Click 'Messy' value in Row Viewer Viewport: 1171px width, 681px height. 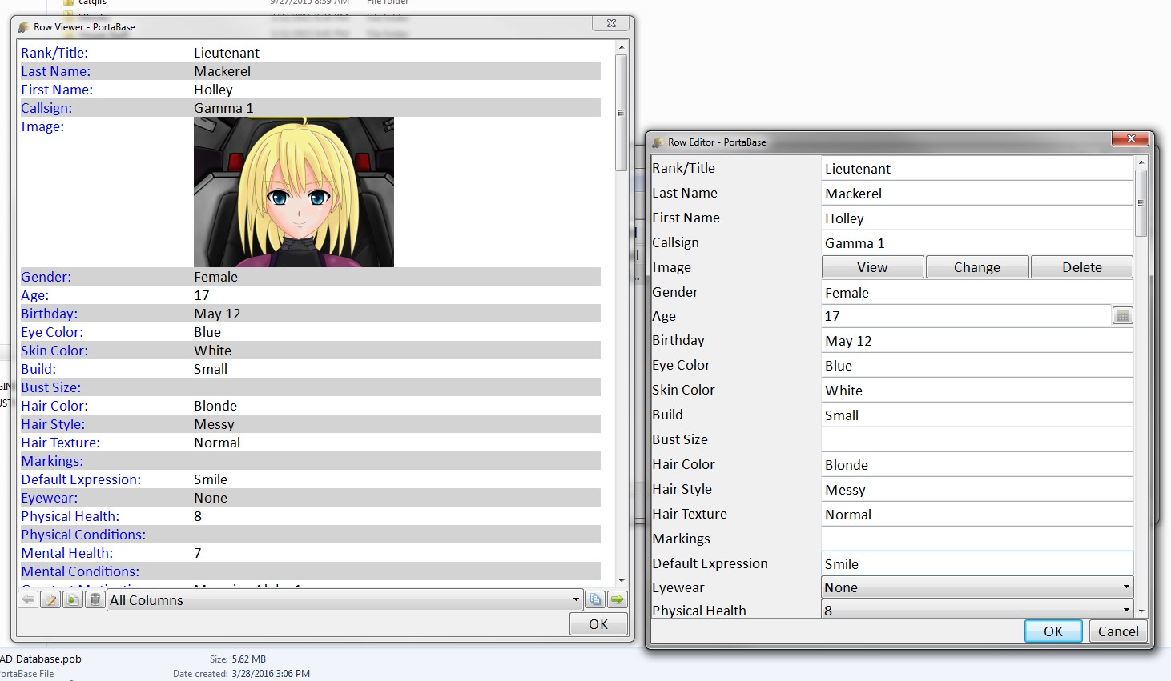[214, 424]
